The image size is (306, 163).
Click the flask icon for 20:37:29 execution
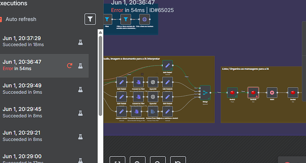pos(80,42)
